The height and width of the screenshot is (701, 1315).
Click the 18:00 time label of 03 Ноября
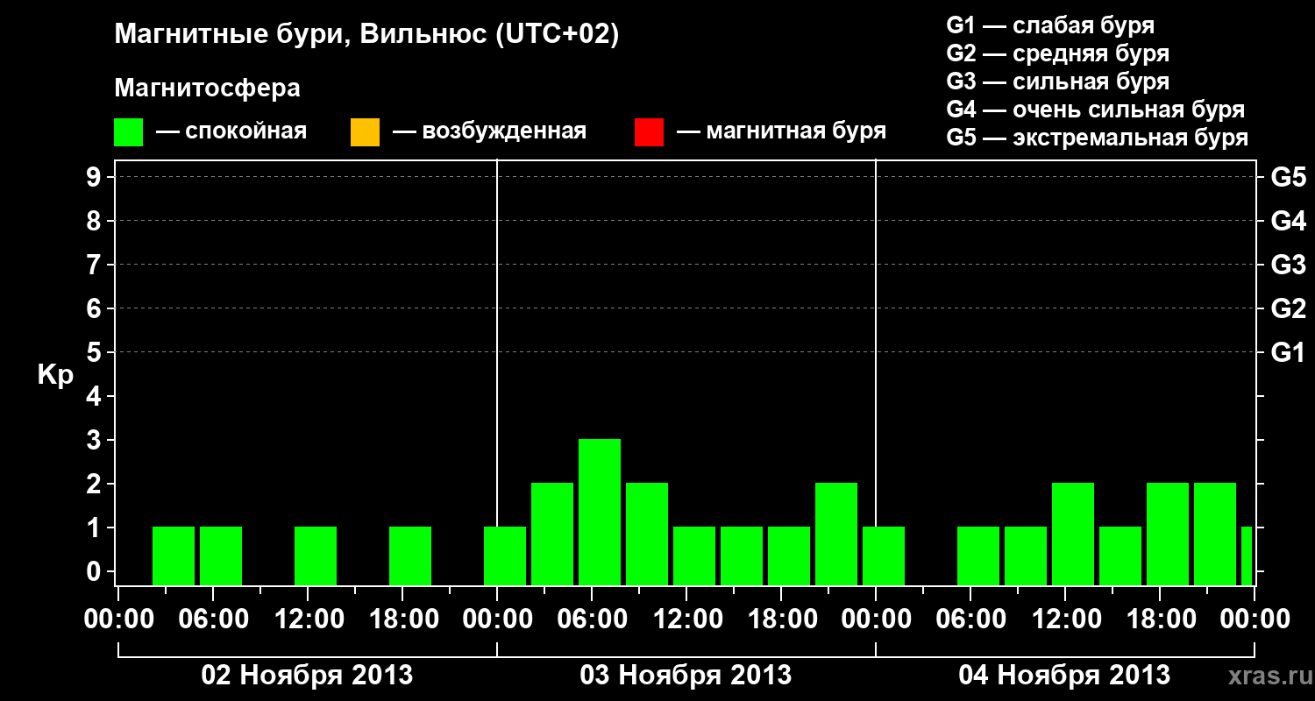click(x=781, y=620)
